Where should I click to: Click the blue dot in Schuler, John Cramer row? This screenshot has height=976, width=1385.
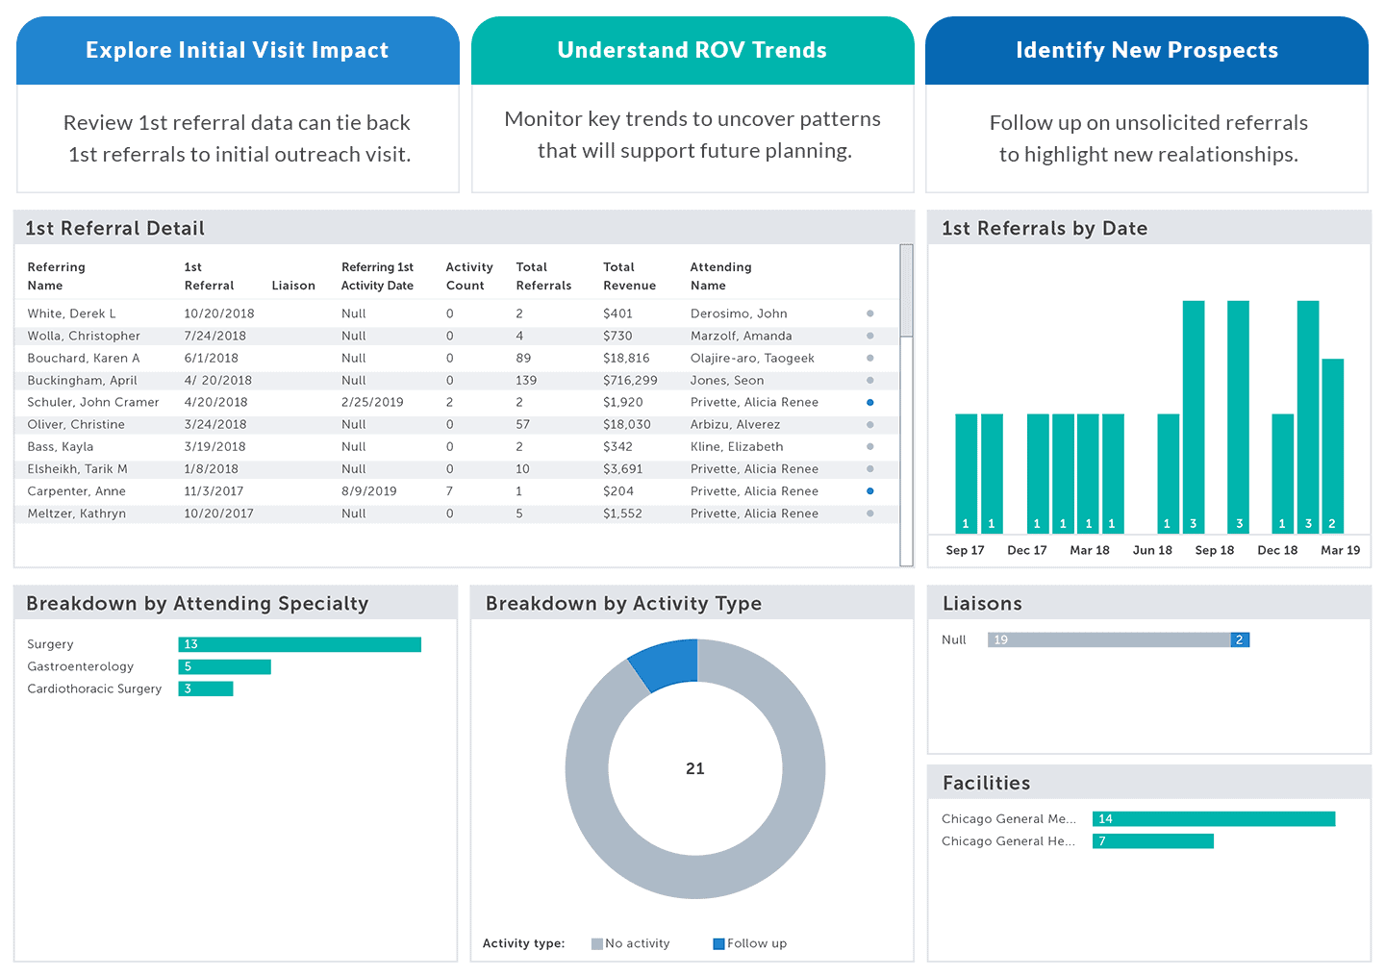[869, 403]
